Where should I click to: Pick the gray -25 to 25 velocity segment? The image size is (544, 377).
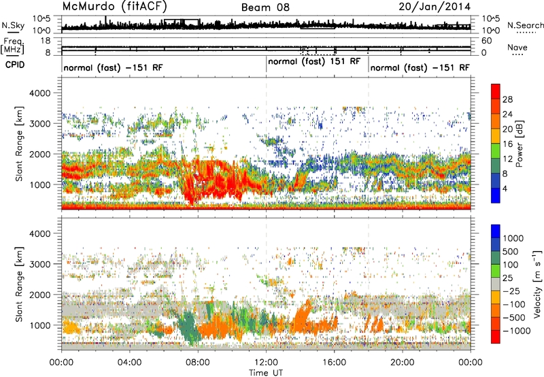496,284
